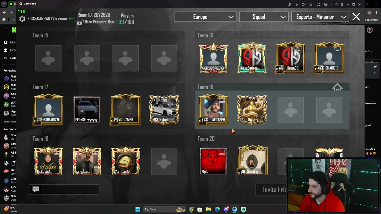Open the Kick site hamburger menu
The image size is (381, 214).
tap(6, 30)
